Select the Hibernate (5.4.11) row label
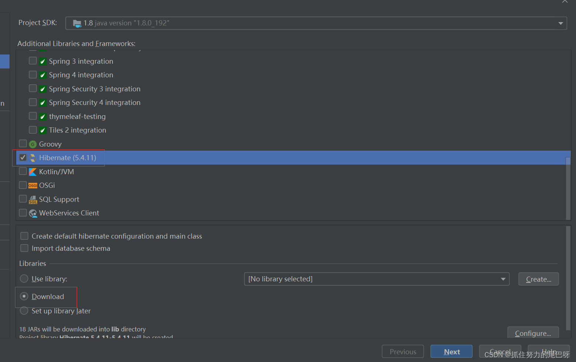The height and width of the screenshot is (362, 576). point(67,158)
